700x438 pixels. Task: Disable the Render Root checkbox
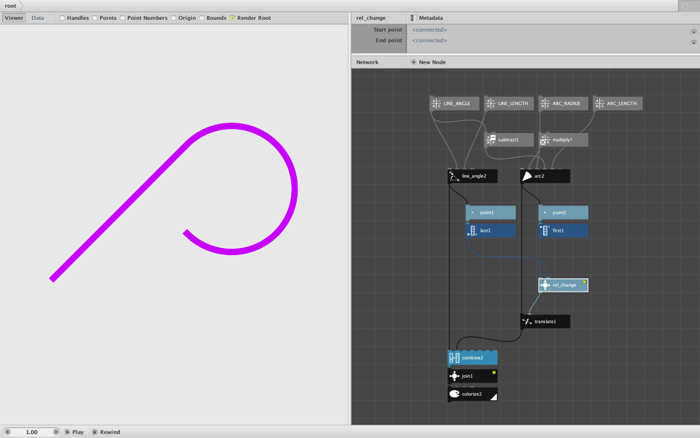click(x=232, y=18)
